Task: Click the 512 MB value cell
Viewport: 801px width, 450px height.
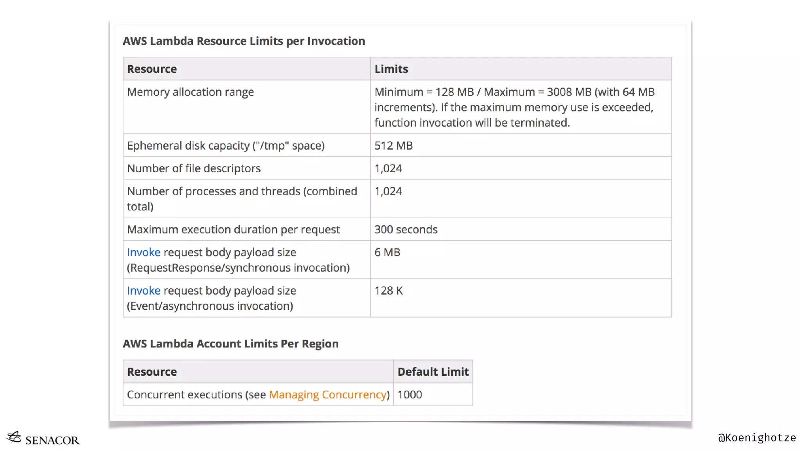Action: pos(393,146)
